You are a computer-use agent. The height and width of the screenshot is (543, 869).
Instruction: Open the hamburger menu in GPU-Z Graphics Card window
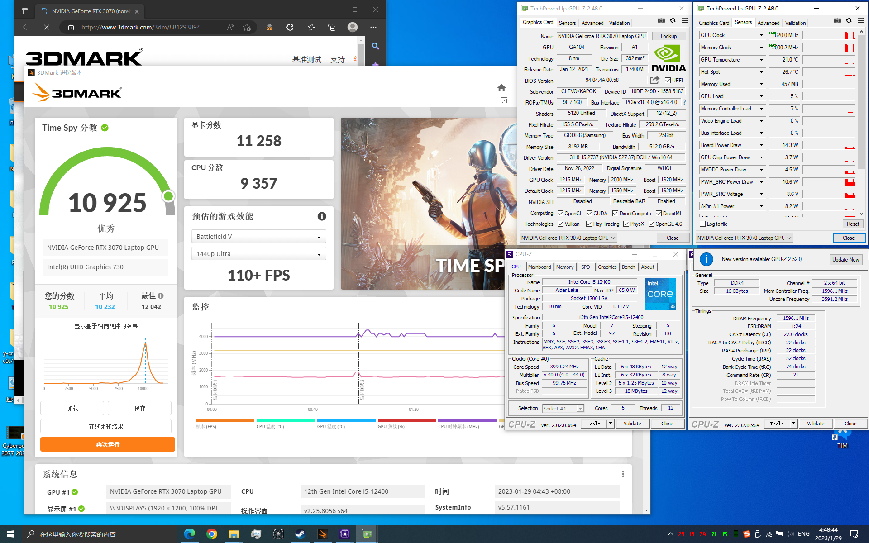(685, 21)
